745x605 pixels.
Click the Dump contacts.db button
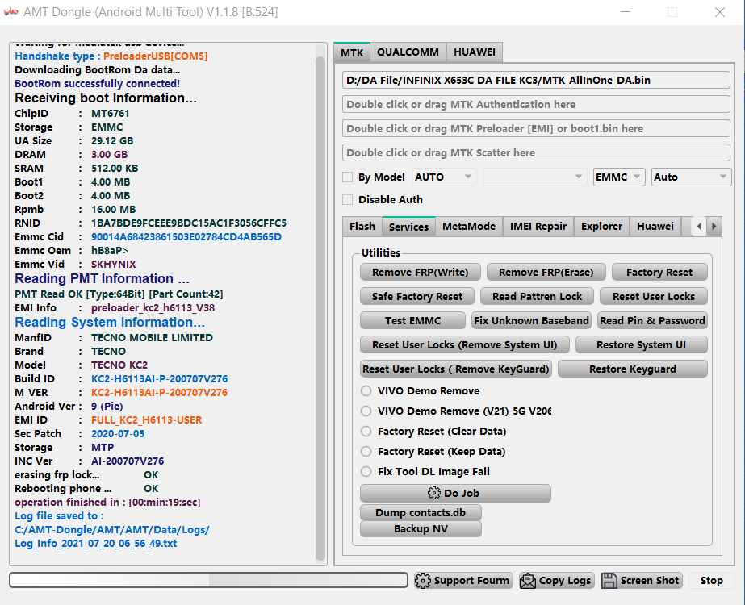pos(421,512)
